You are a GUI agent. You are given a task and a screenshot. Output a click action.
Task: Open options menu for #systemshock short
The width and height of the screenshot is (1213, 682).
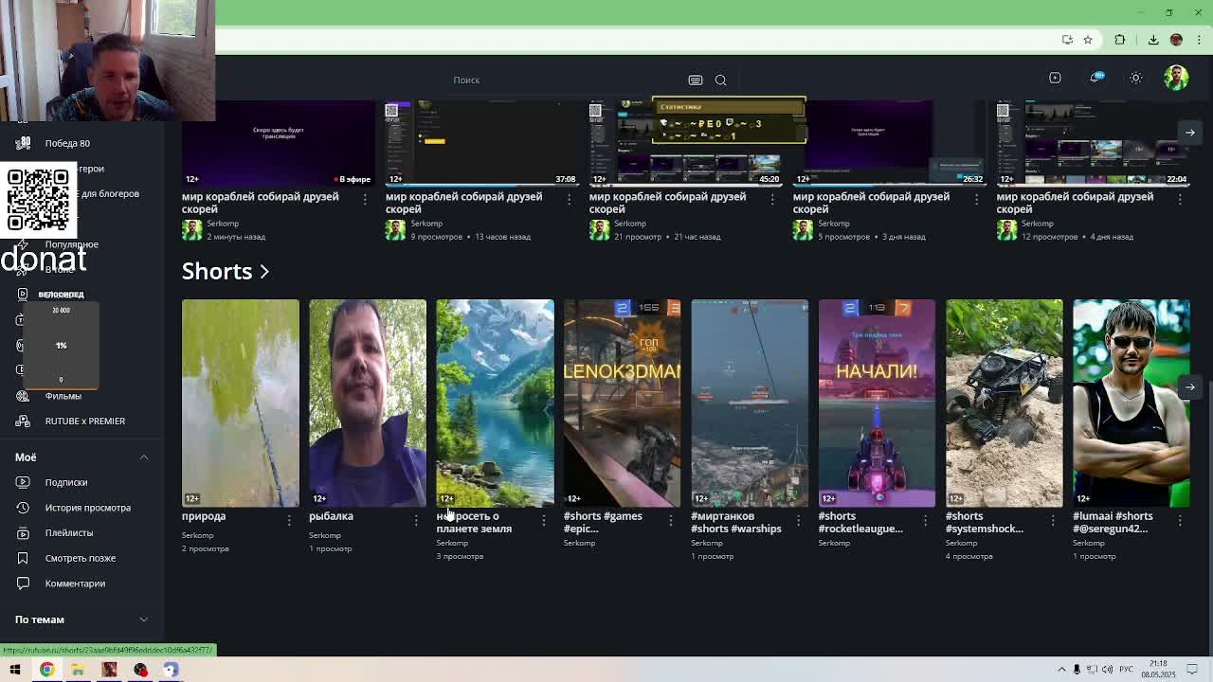point(1053,520)
